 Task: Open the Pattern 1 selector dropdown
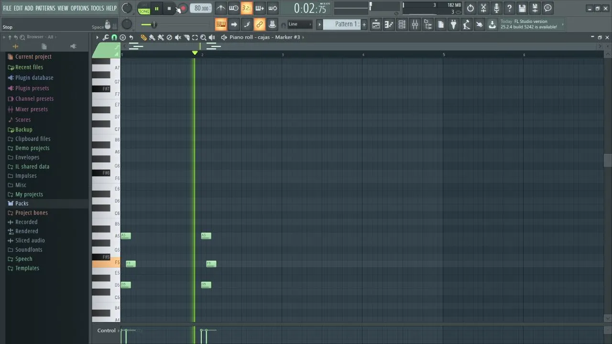pyautogui.click(x=341, y=24)
